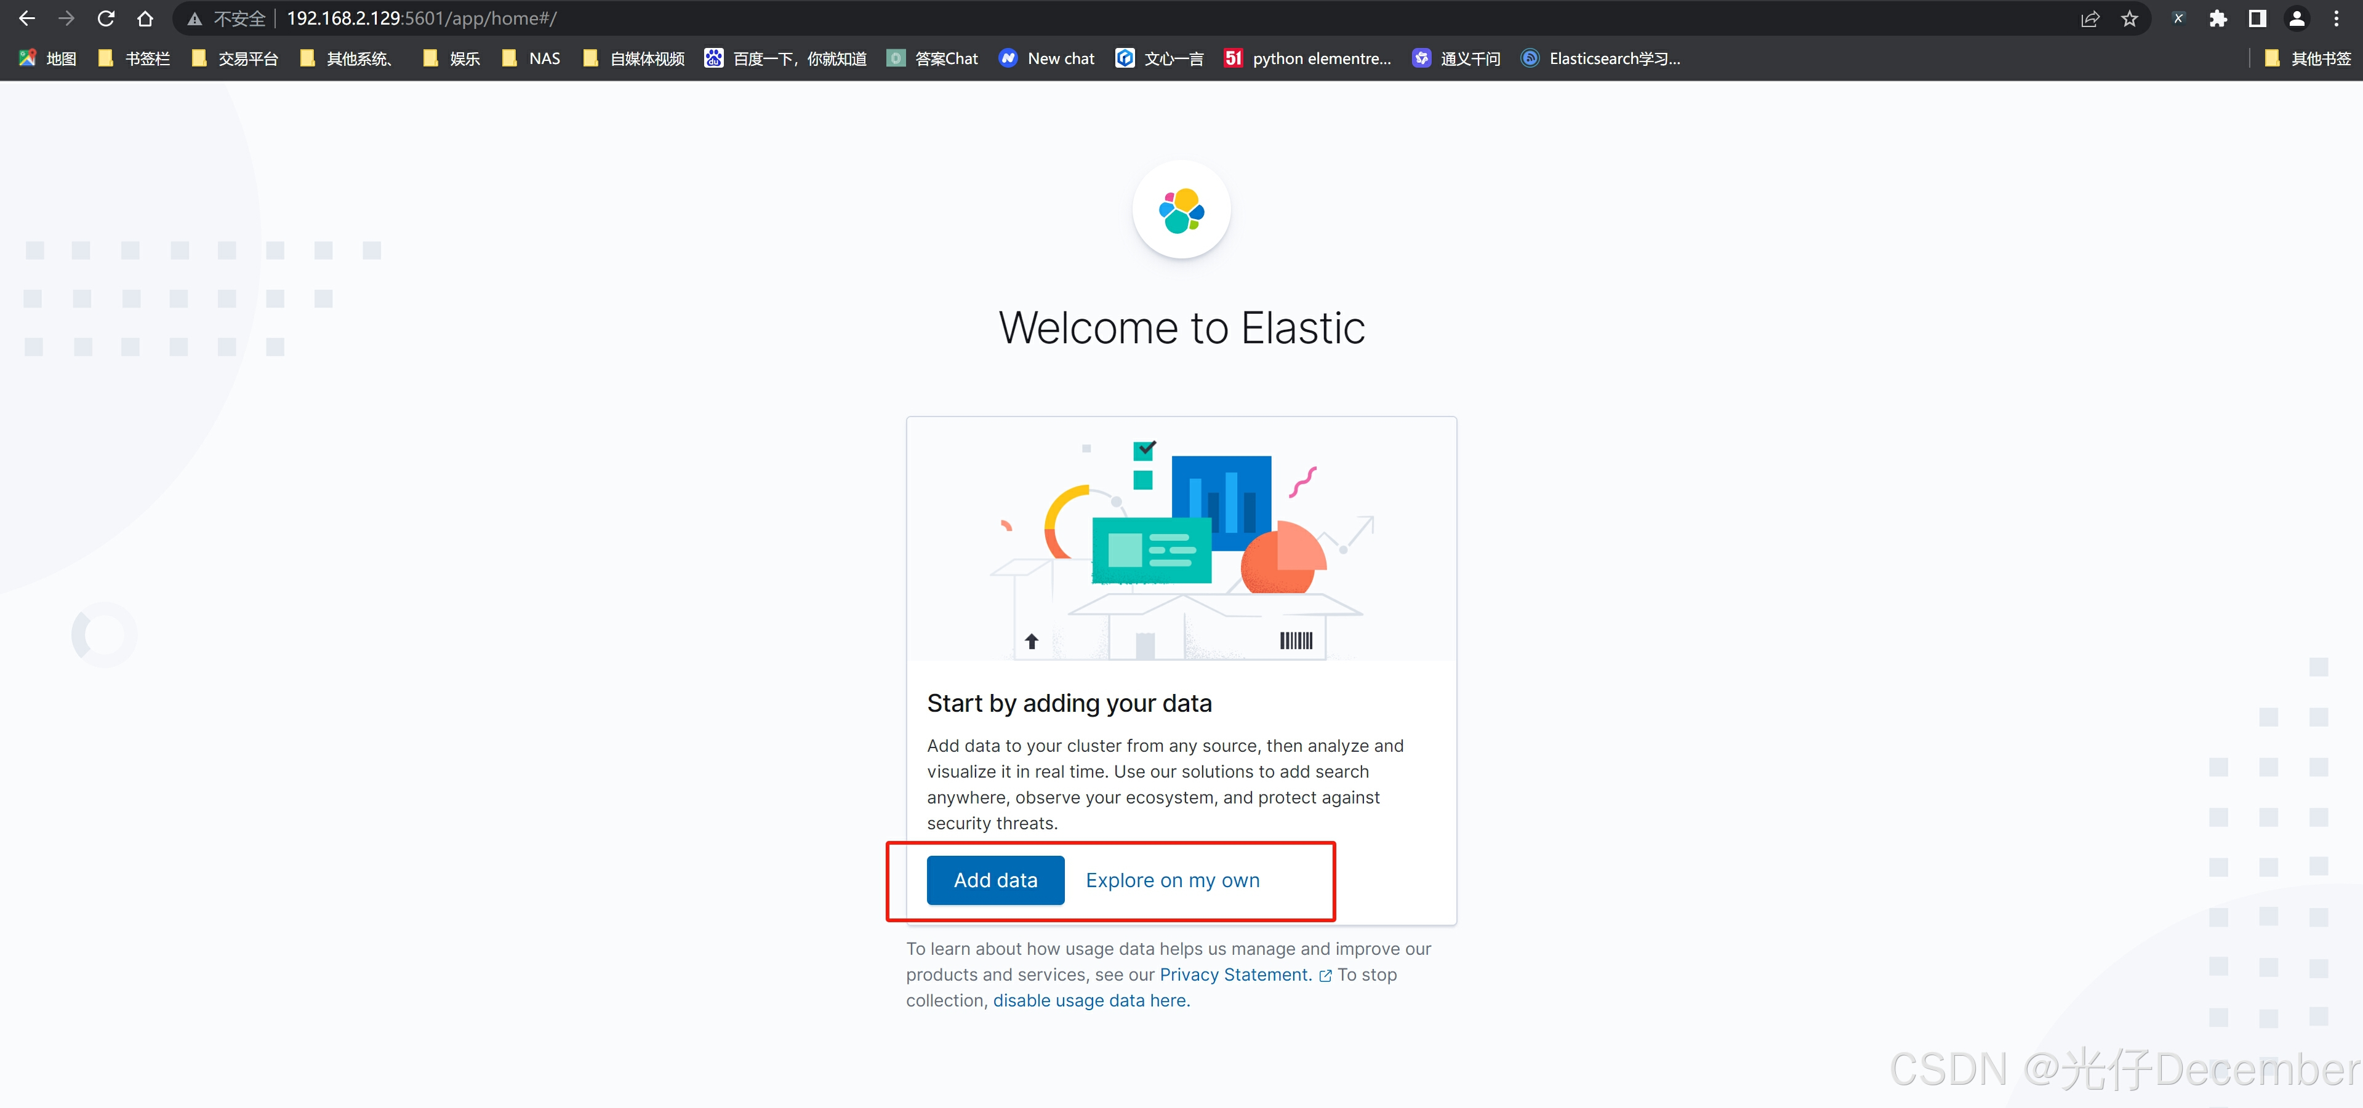Bookmark this page with star icon

click(x=2129, y=18)
